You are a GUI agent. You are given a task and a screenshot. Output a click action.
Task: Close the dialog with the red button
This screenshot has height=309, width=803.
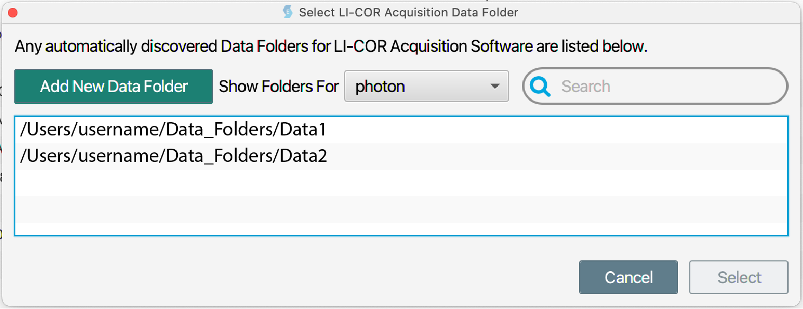13,12
